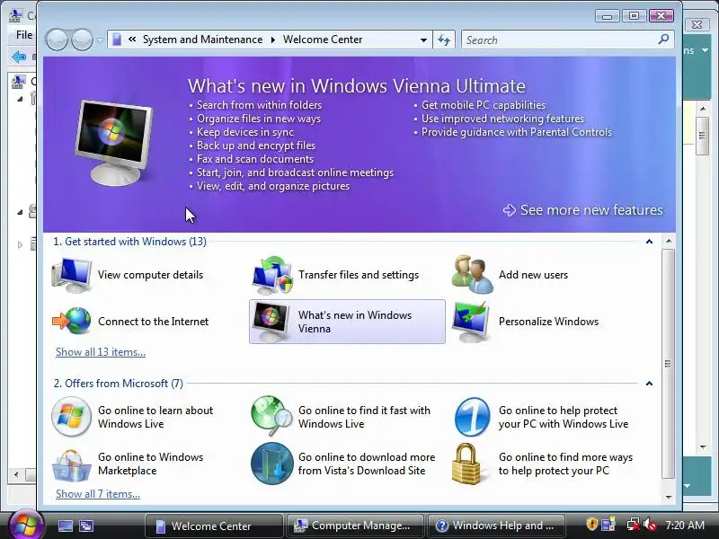
Task: Click the refresh button beside address bar
Action: 444,40
